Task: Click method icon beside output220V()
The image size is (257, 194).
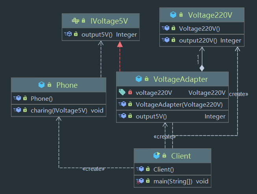Action: (x=166, y=40)
